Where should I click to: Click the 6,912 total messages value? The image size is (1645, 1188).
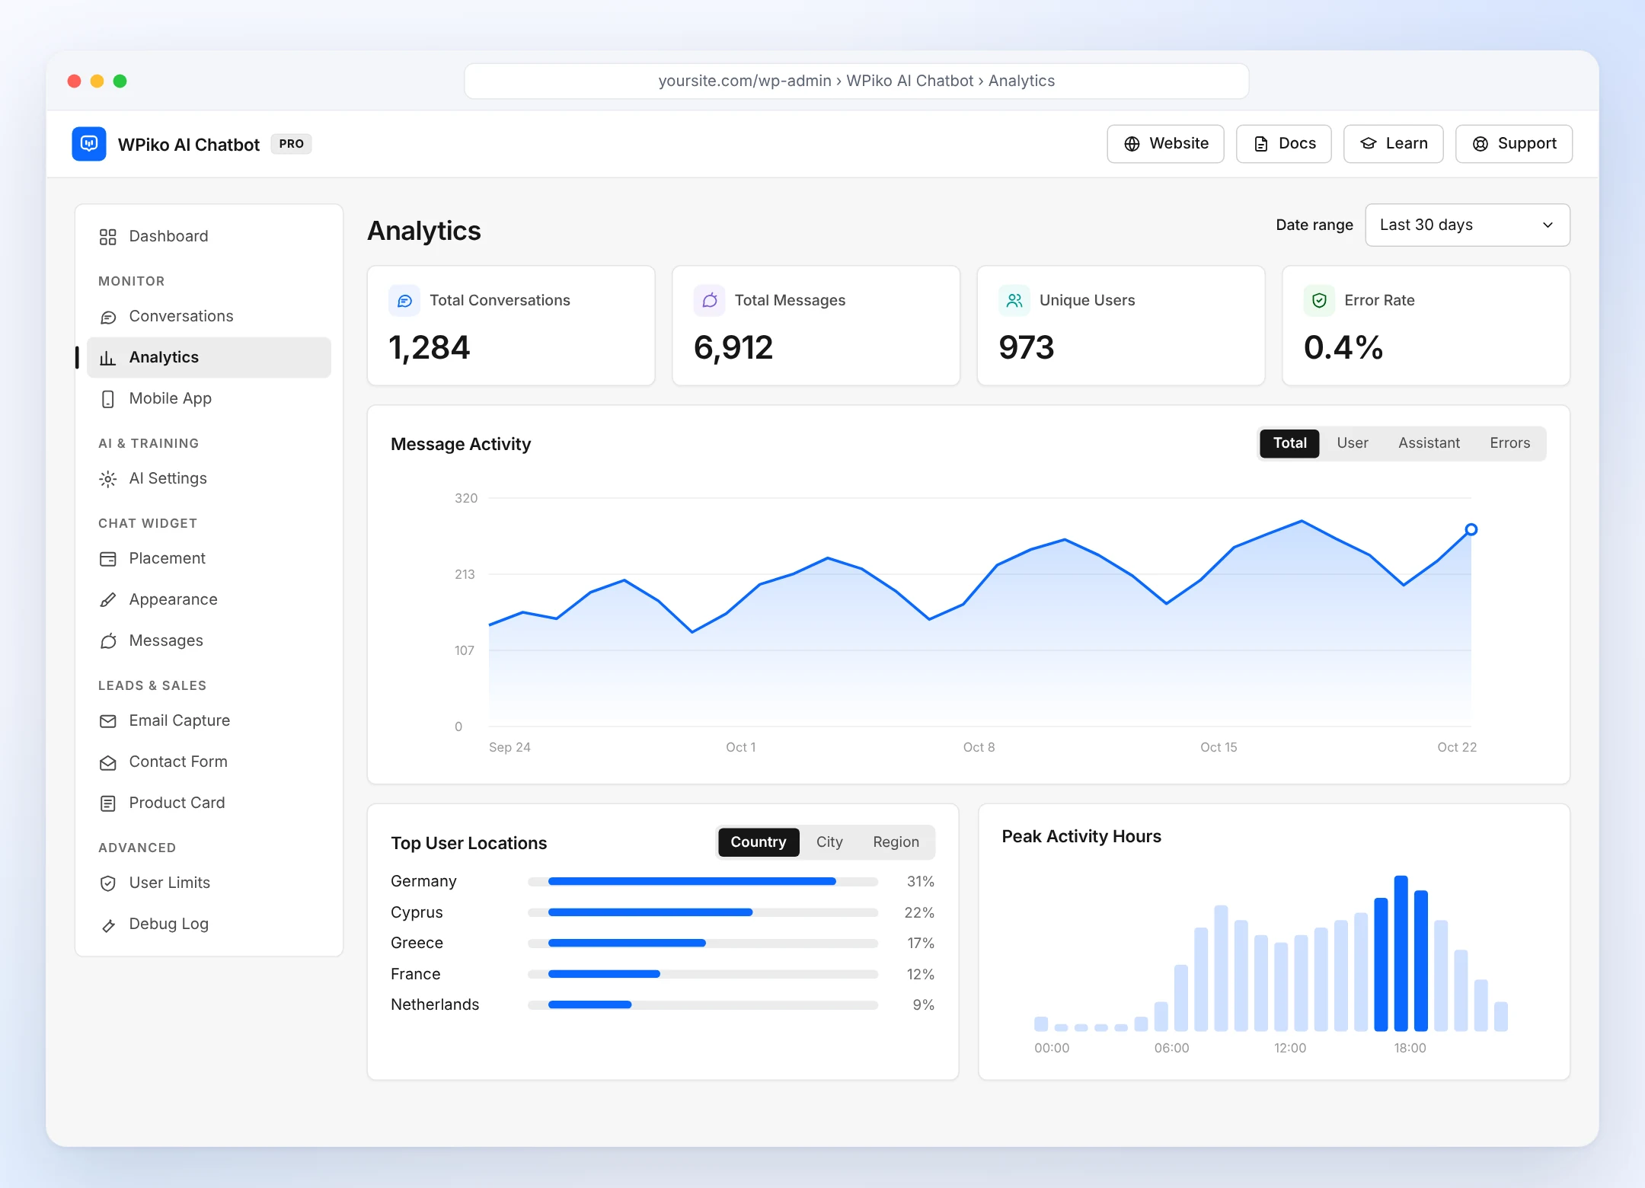coord(733,348)
